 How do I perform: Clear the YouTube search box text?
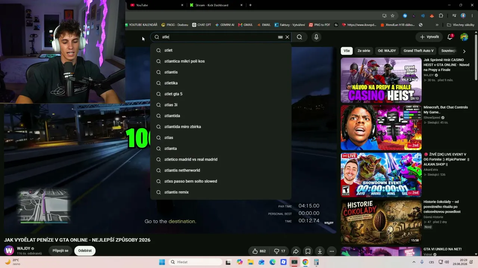(x=287, y=37)
